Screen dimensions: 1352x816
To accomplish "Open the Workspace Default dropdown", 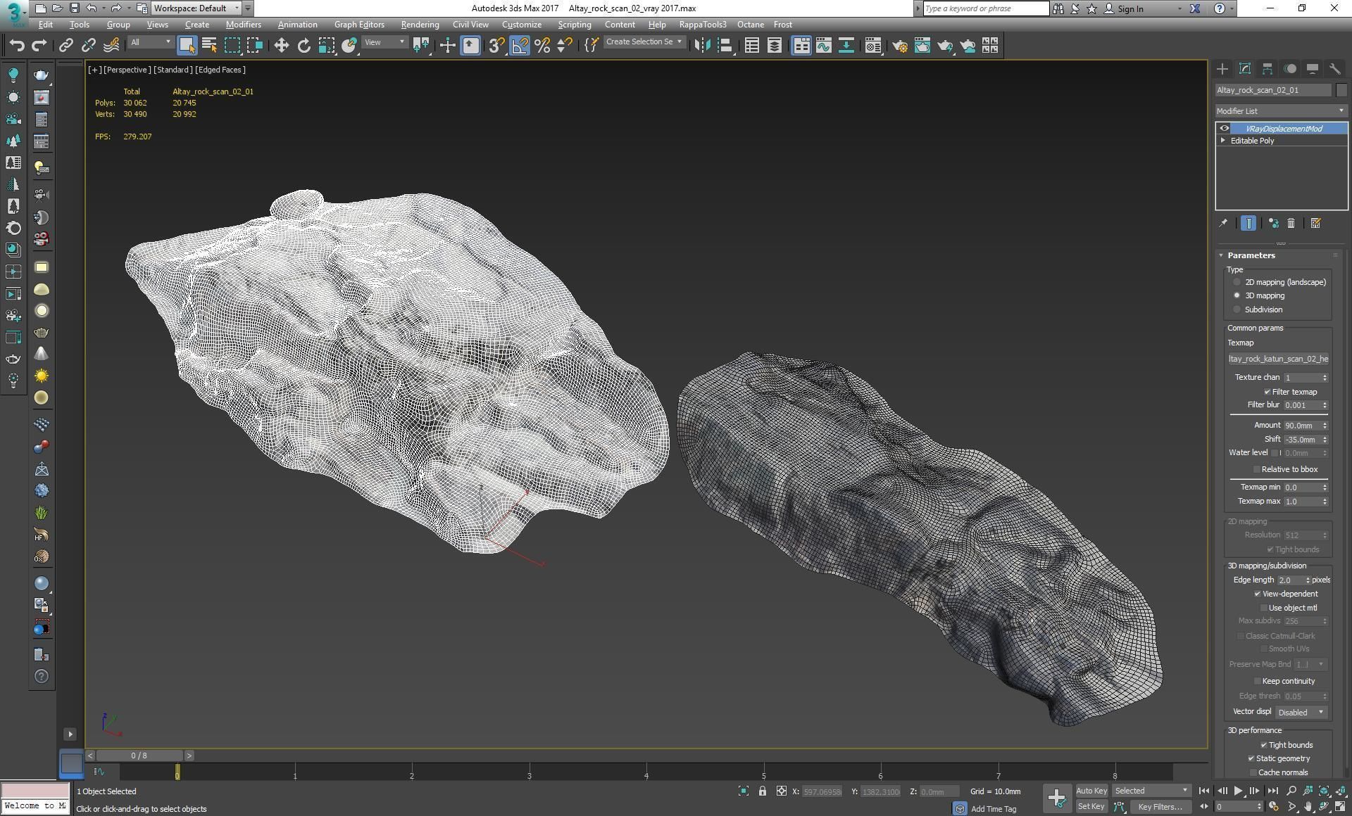I will [x=196, y=8].
